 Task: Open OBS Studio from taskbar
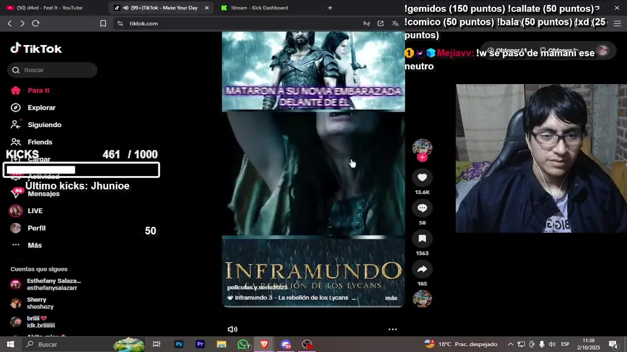[307, 344]
